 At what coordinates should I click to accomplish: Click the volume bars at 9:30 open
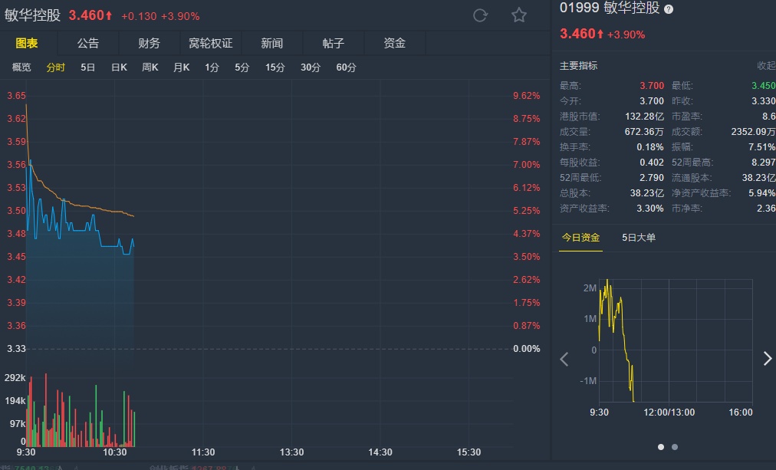tap(29, 414)
